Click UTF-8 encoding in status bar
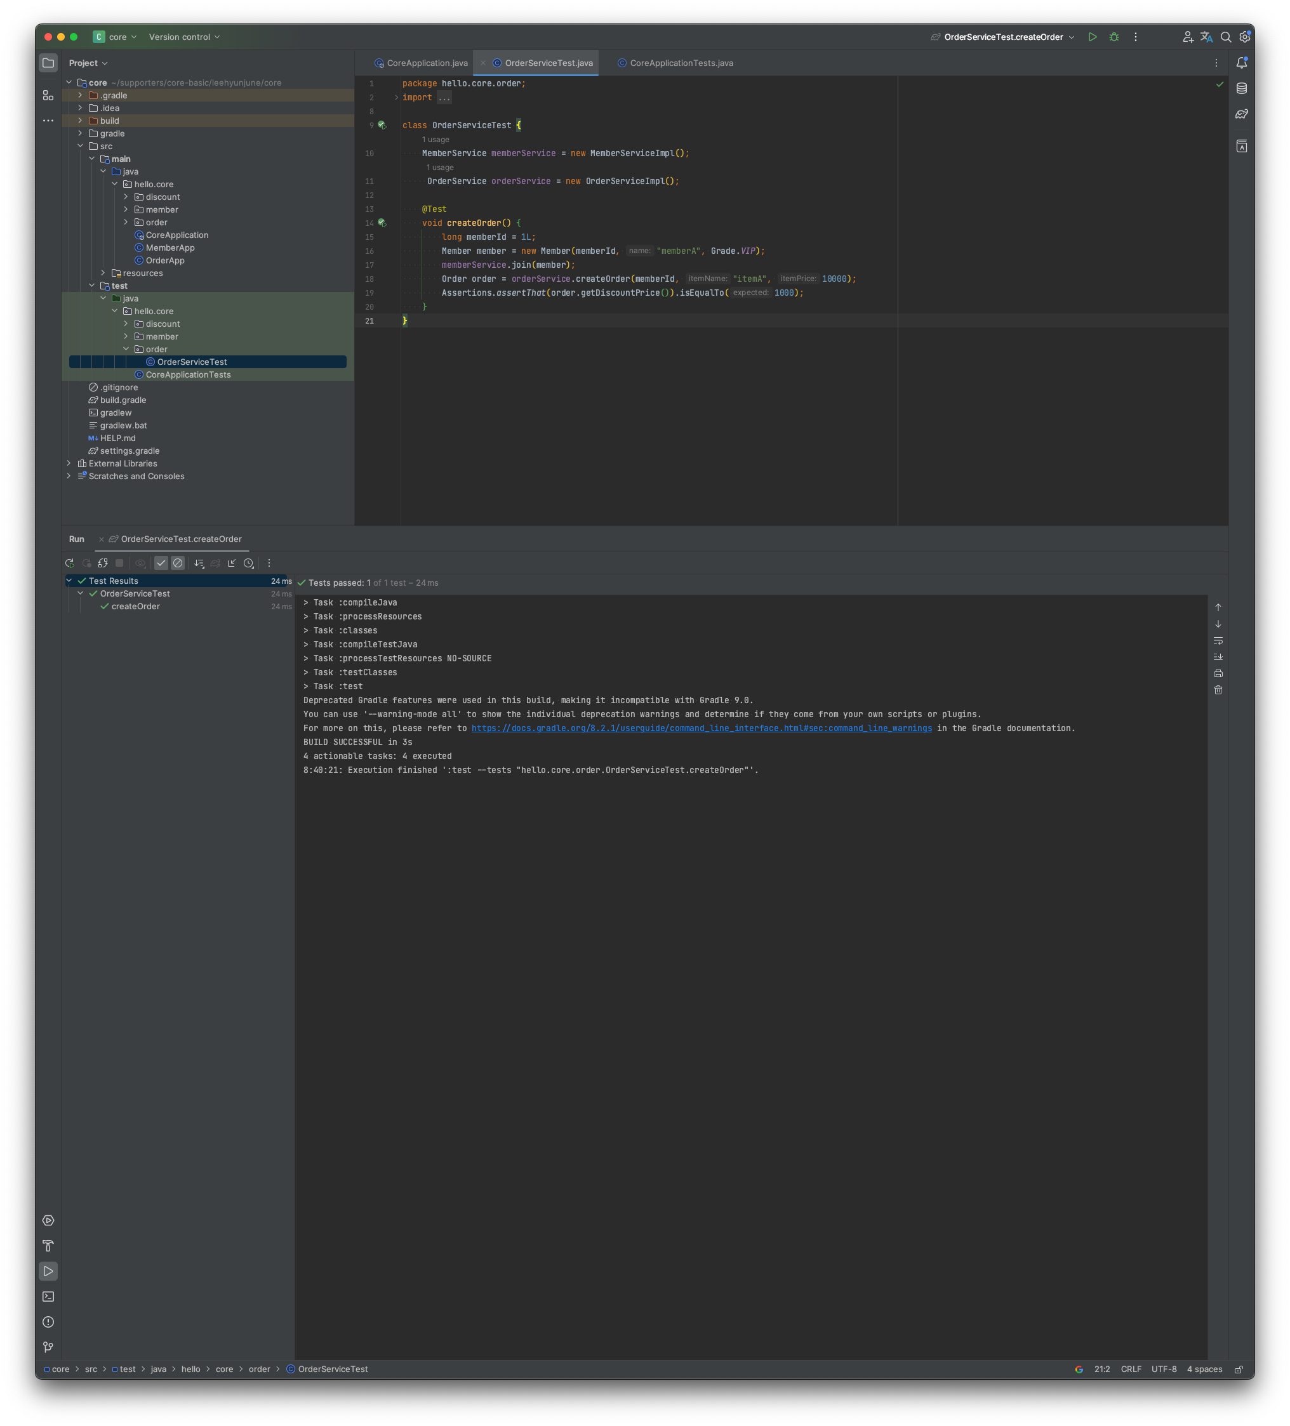 click(x=1164, y=1370)
